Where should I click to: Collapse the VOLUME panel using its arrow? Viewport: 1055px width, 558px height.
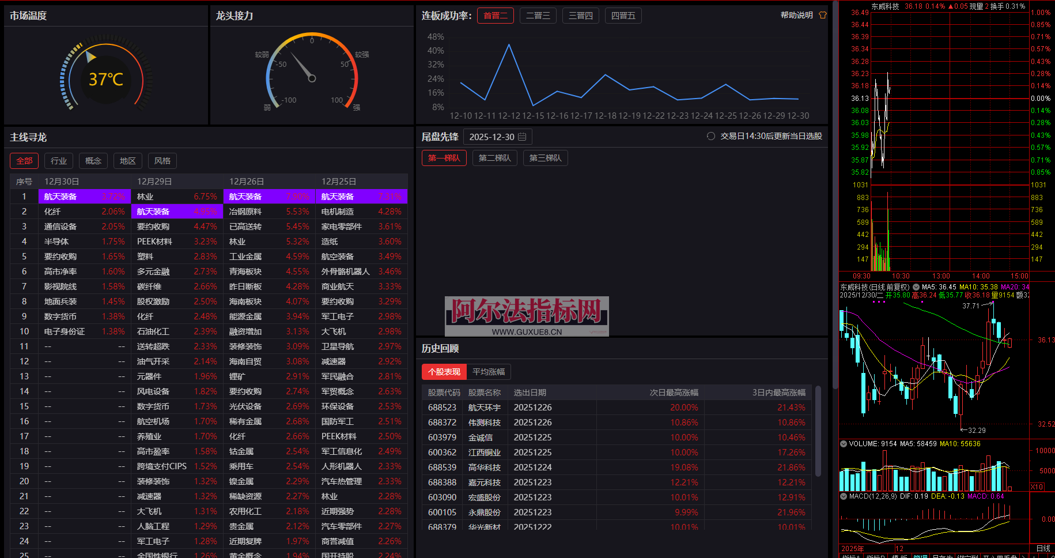(844, 444)
